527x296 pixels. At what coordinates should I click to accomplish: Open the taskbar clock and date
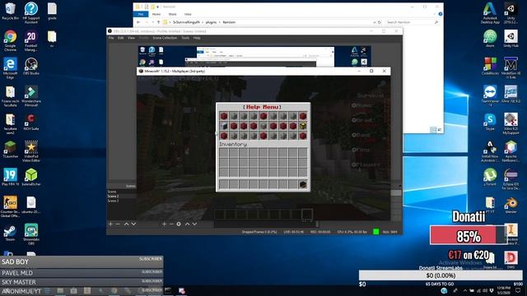coord(503,290)
